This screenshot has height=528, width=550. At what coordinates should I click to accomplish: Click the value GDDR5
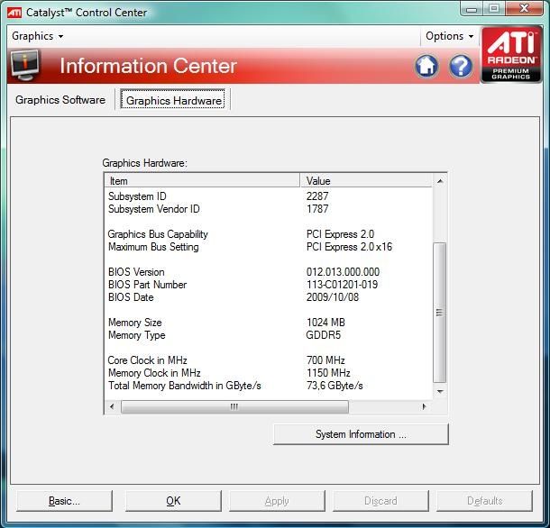point(324,335)
